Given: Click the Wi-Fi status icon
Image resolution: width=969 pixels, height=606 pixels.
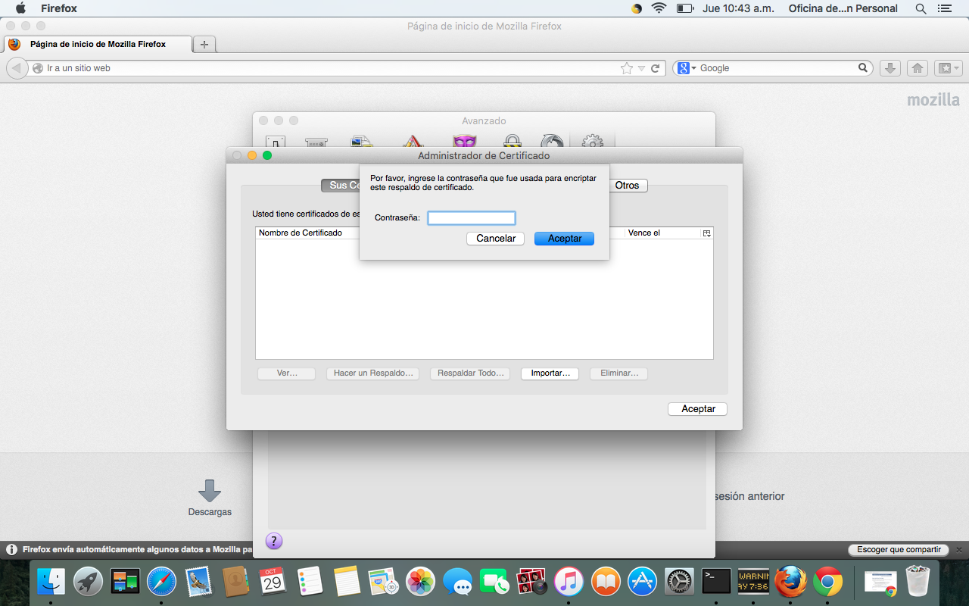Looking at the screenshot, I should point(659,8).
